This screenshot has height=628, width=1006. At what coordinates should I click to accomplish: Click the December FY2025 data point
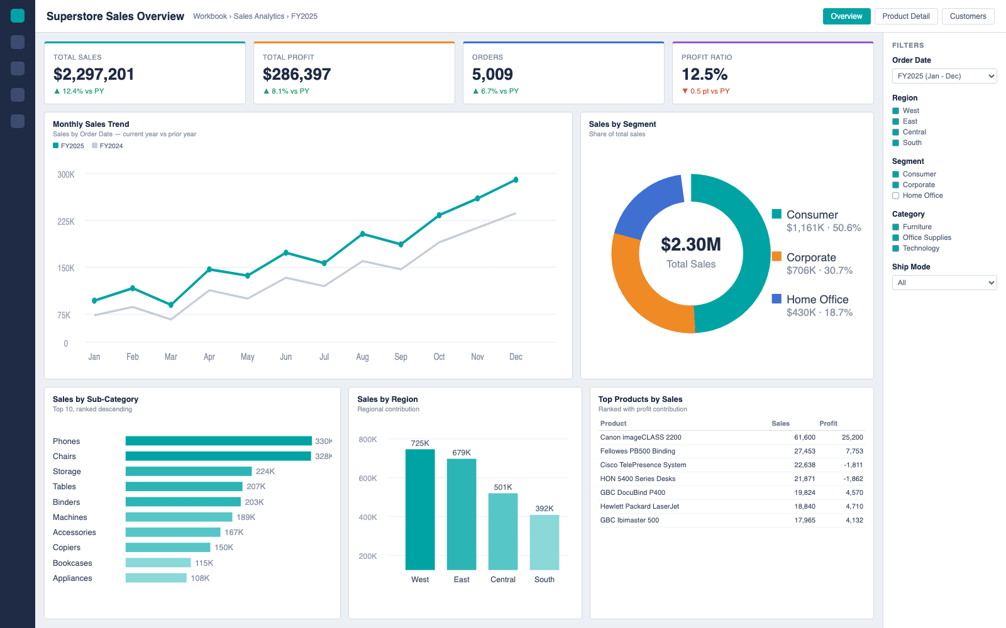pyautogui.click(x=516, y=180)
